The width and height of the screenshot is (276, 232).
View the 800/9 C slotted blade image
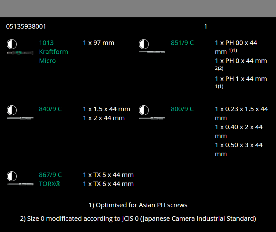(152, 118)
